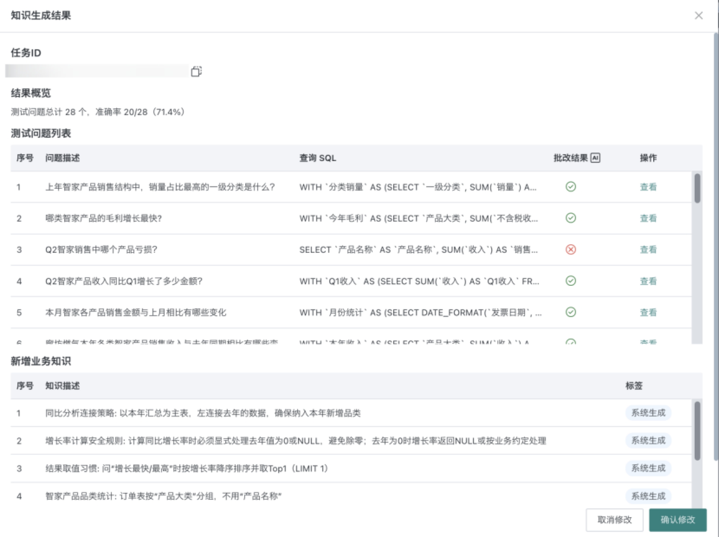This screenshot has height=537, width=719.
Task: Click SQL cell starting WITH `月份统计`
Action: 421,312
